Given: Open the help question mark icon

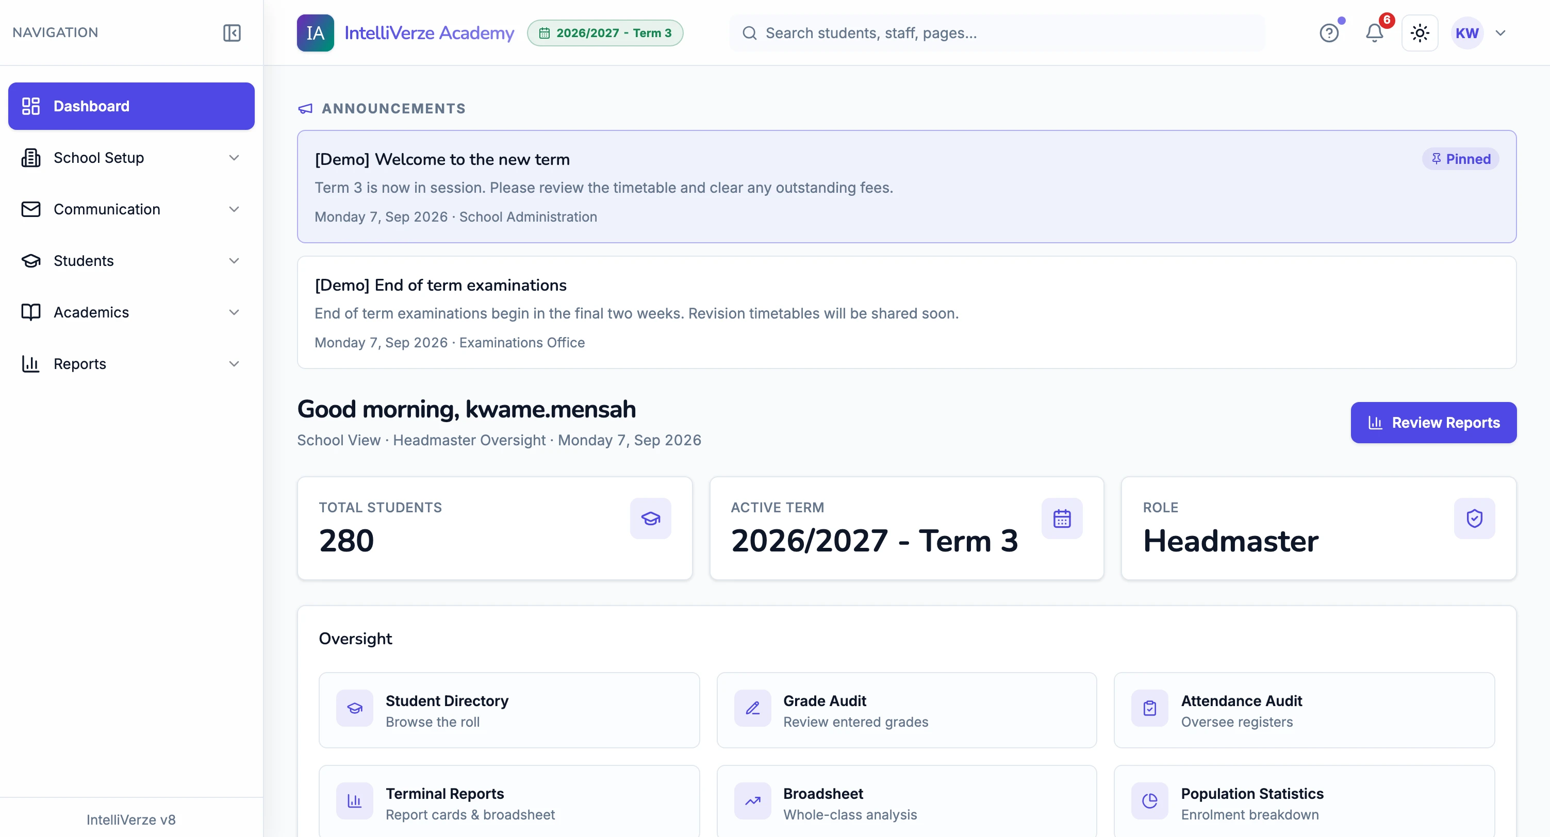Looking at the screenshot, I should [x=1329, y=32].
